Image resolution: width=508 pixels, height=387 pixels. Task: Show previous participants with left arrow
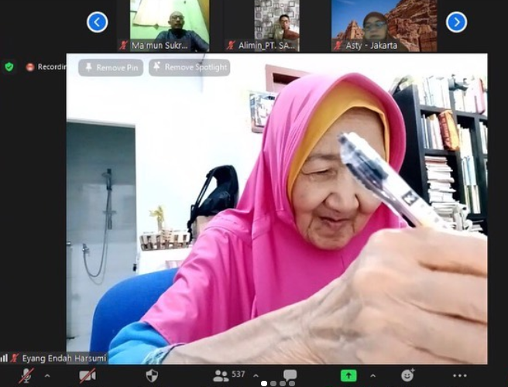(x=97, y=22)
